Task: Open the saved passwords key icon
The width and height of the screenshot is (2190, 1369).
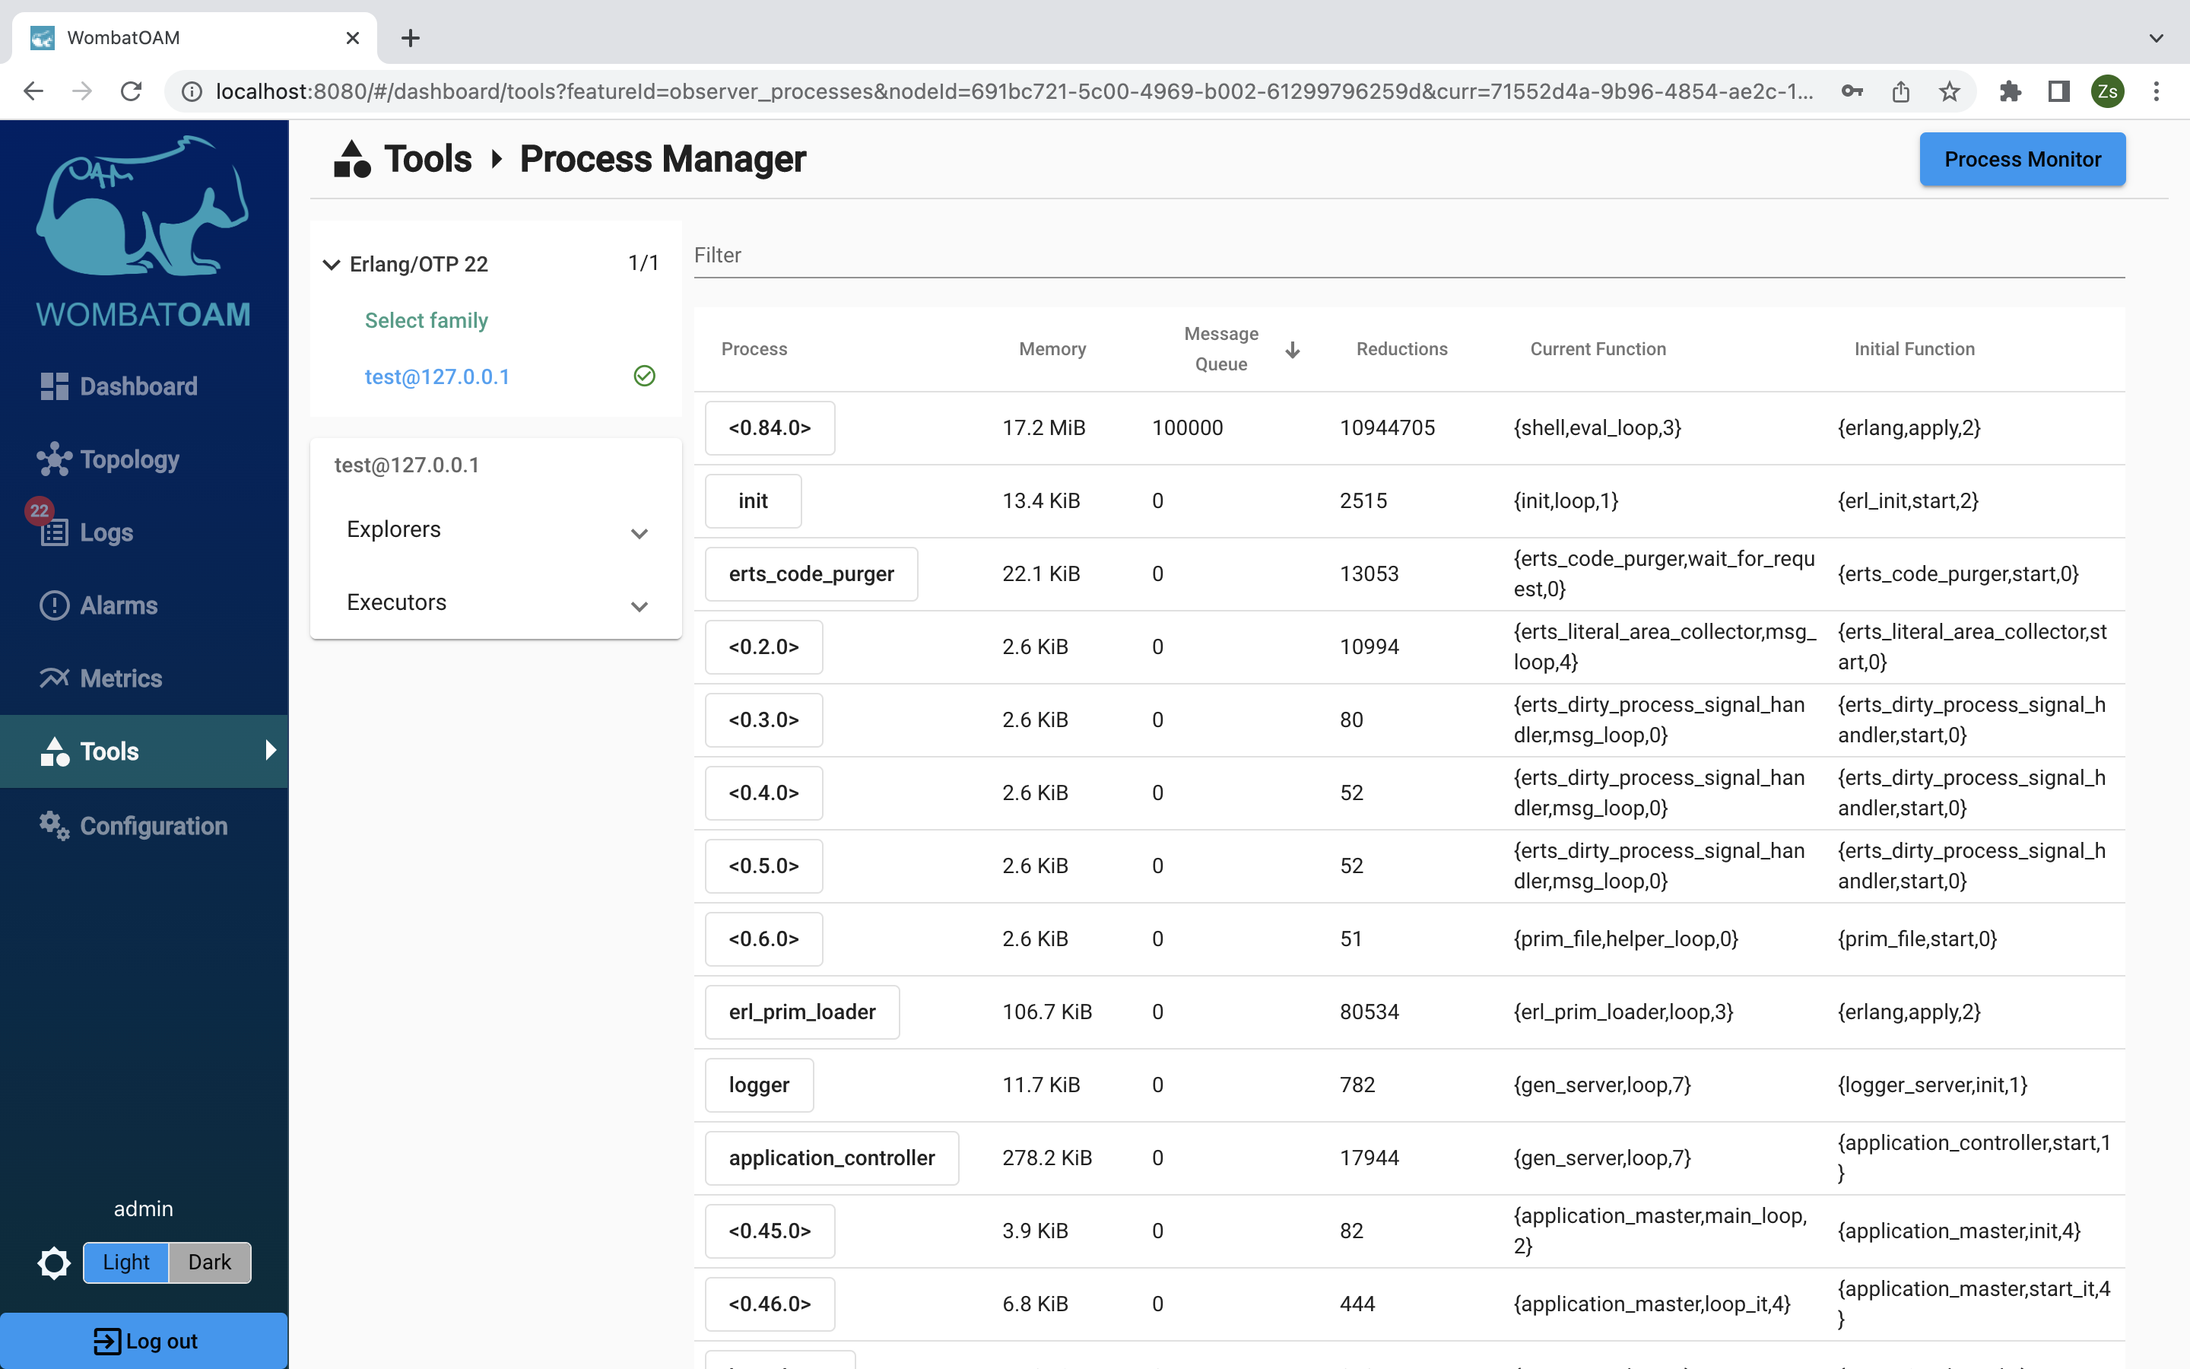Action: (x=1852, y=91)
